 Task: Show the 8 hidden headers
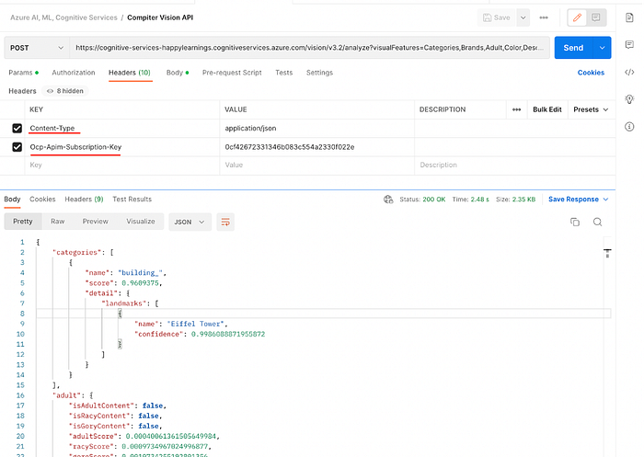coord(65,91)
